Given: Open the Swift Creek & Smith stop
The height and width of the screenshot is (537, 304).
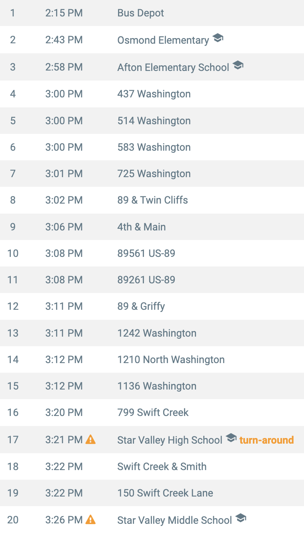Looking at the screenshot, I should (152, 466).
